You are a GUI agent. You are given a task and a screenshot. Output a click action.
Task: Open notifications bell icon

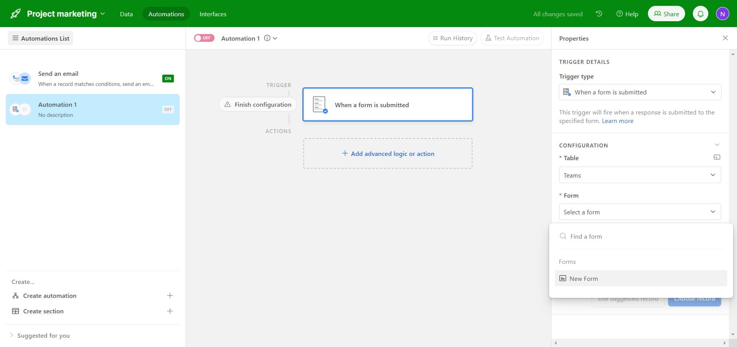pos(700,14)
